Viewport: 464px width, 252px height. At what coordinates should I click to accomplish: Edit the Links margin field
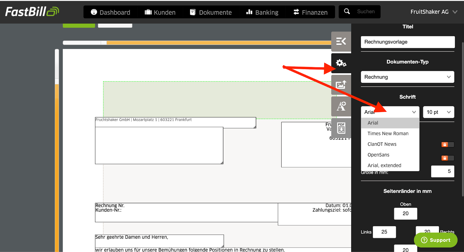(384, 232)
